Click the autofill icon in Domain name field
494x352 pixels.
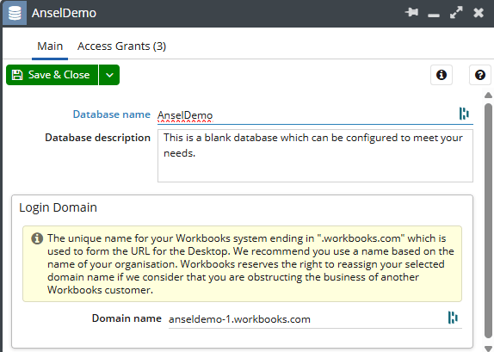pyautogui.click(x=453, y=318)
